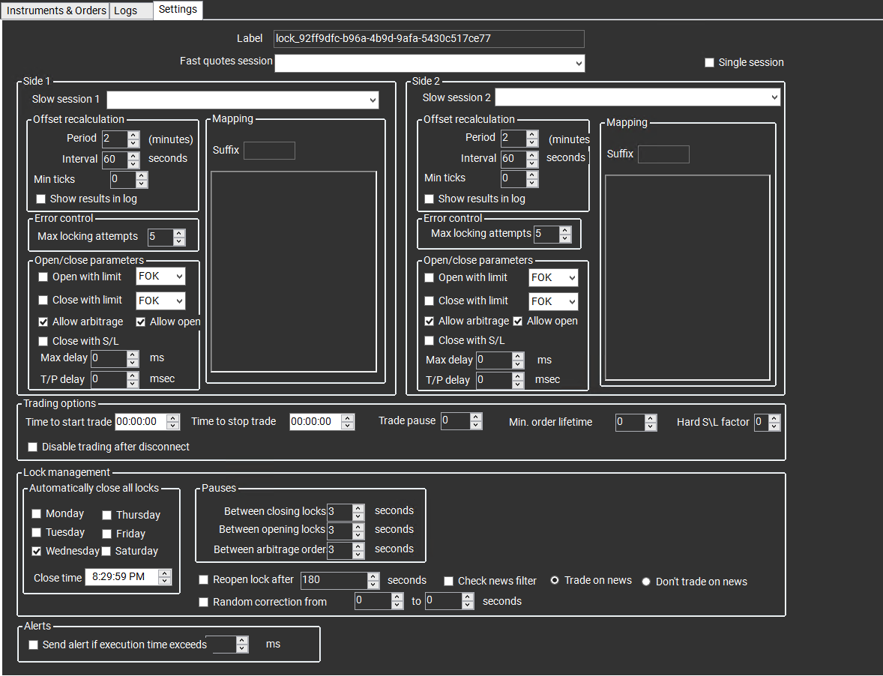Increase Side 1 Period with up arrow
883x676 pixels.
click(x=133, y=135)
